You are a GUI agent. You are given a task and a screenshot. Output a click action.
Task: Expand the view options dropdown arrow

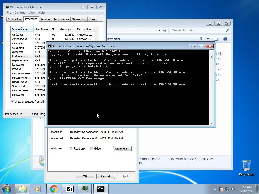click(x=208, y=39)
